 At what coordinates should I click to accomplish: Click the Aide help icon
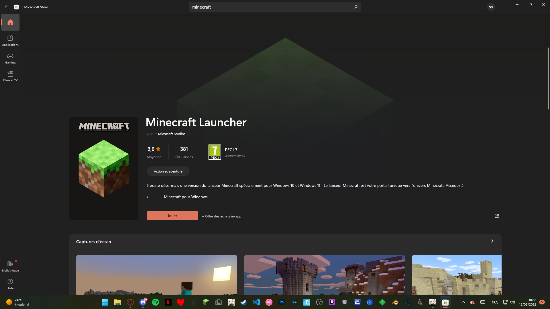(10, 284)
